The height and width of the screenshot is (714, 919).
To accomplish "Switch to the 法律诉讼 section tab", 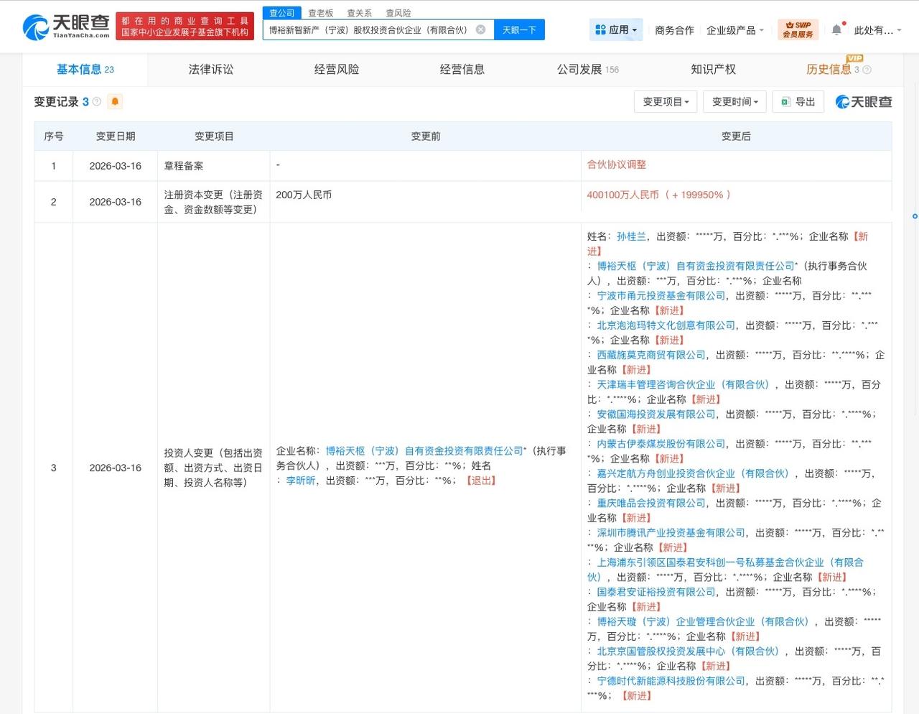I will [x=210, y=69].
